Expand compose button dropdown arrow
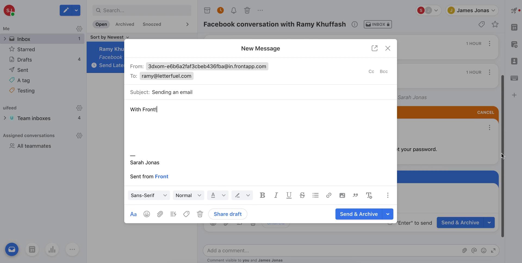Viewport: 522px width, 263px height. click(76, 10)
